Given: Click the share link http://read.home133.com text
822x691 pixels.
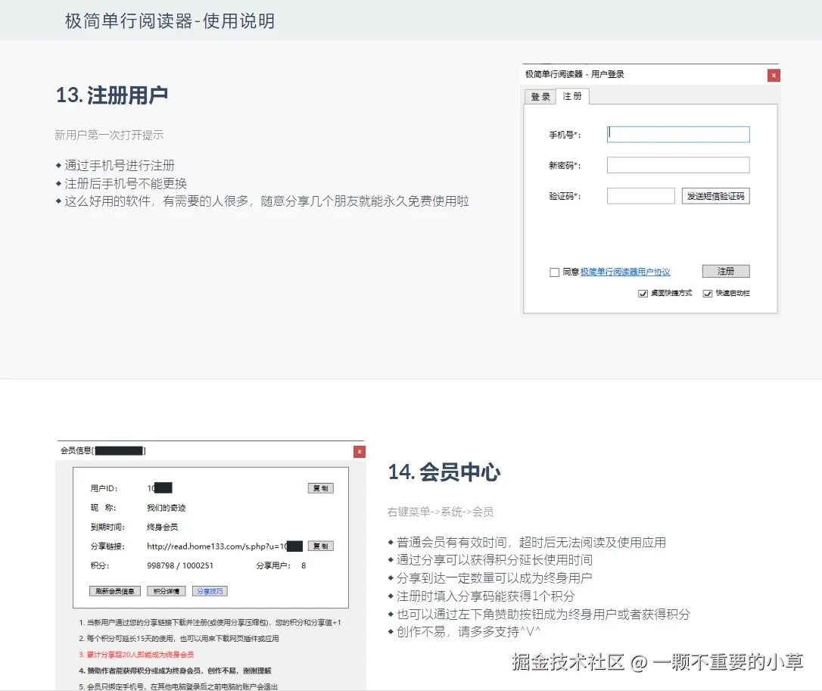Looking at the screenshot, I should (224, 546).
